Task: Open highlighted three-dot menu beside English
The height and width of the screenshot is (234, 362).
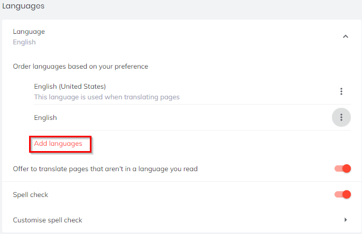Action: 341,117
